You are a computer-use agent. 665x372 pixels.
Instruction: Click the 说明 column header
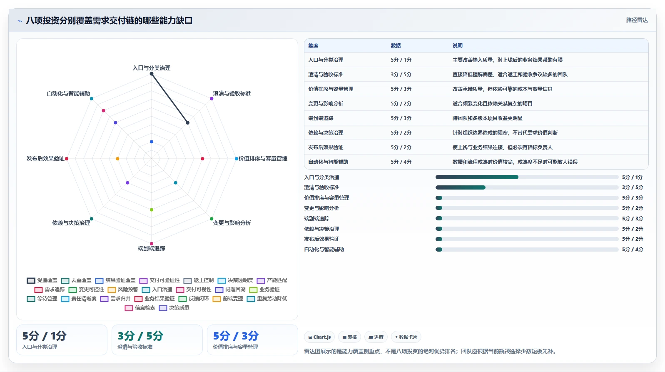458,46
